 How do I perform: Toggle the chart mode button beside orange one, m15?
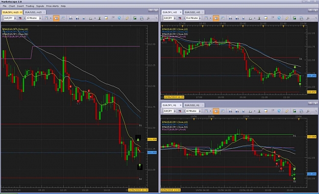pos(63,18)
